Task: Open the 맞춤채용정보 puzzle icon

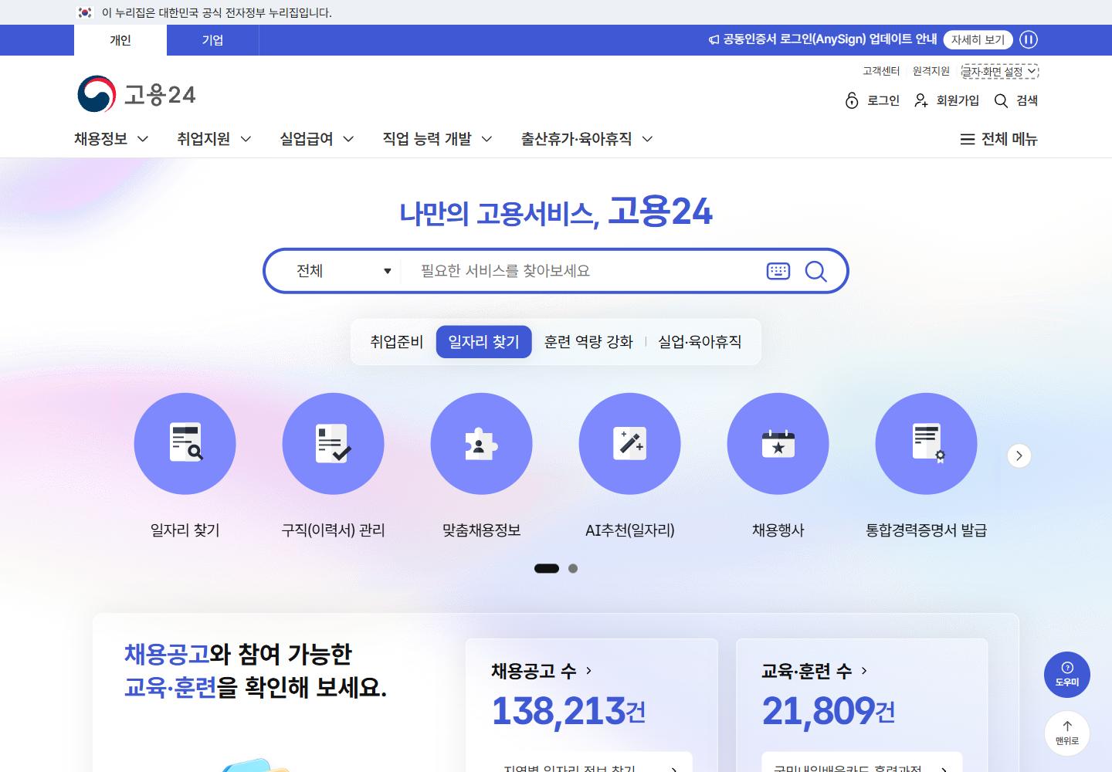Action: click(481, 443)
